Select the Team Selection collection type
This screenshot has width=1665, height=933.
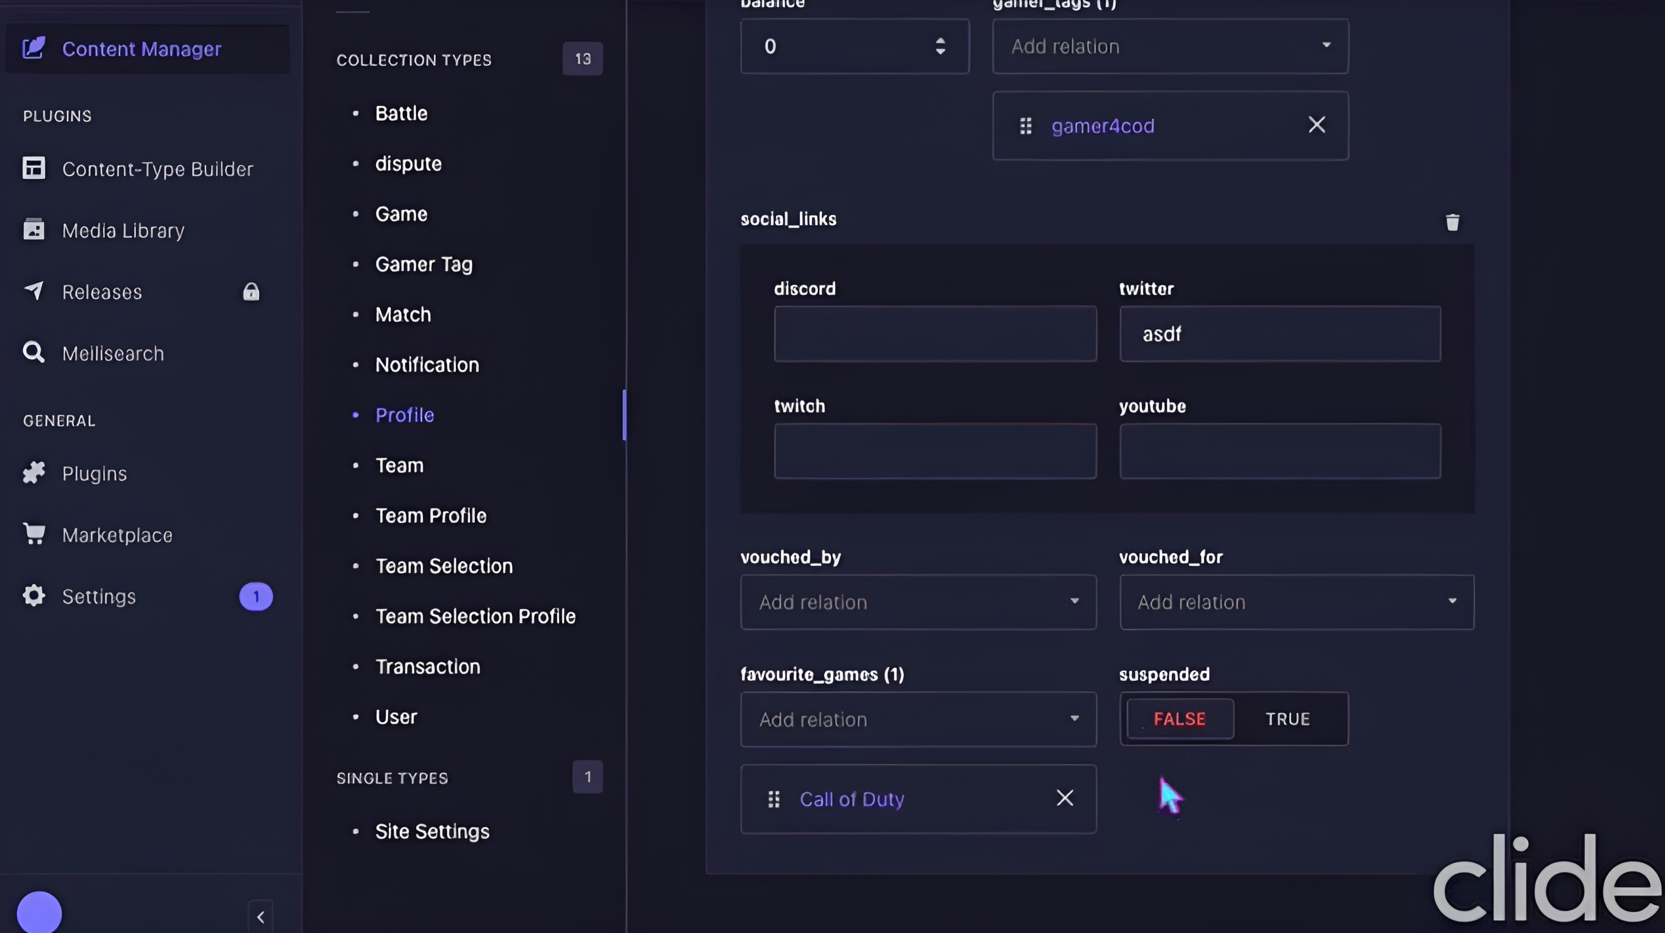[444, 566]
